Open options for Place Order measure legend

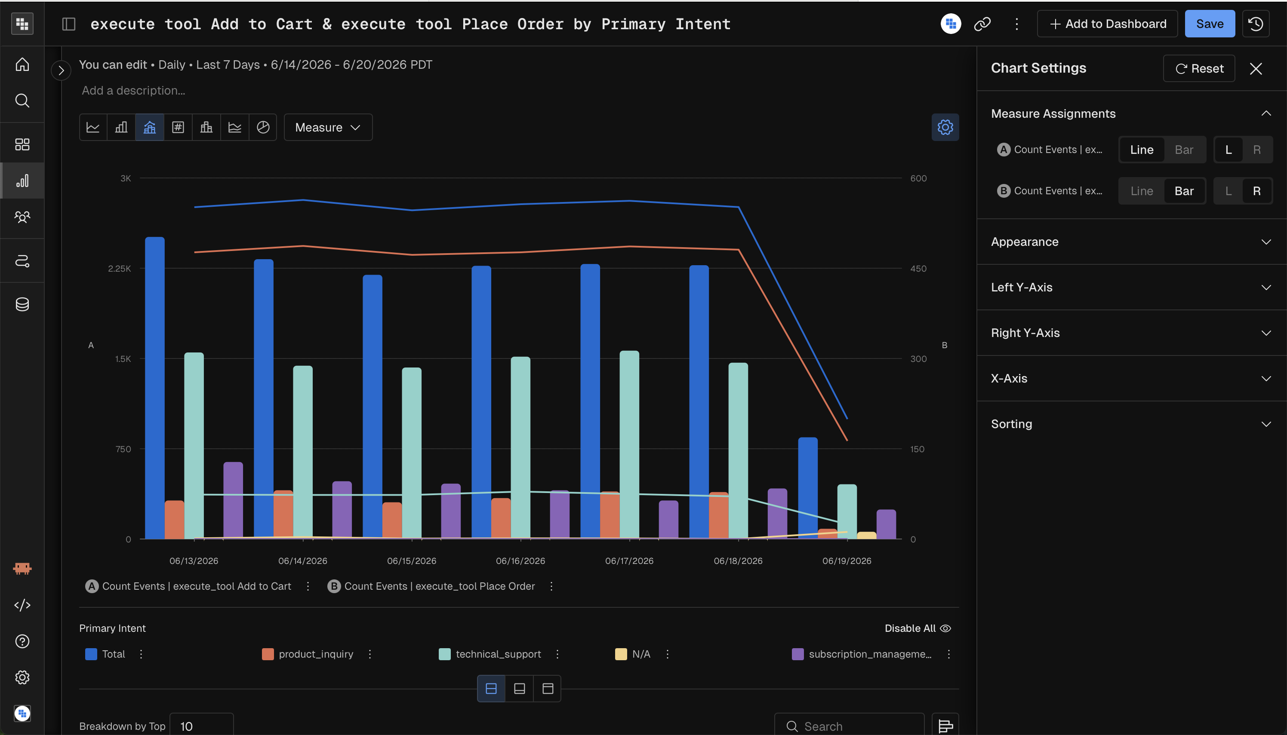pos(551,586)
